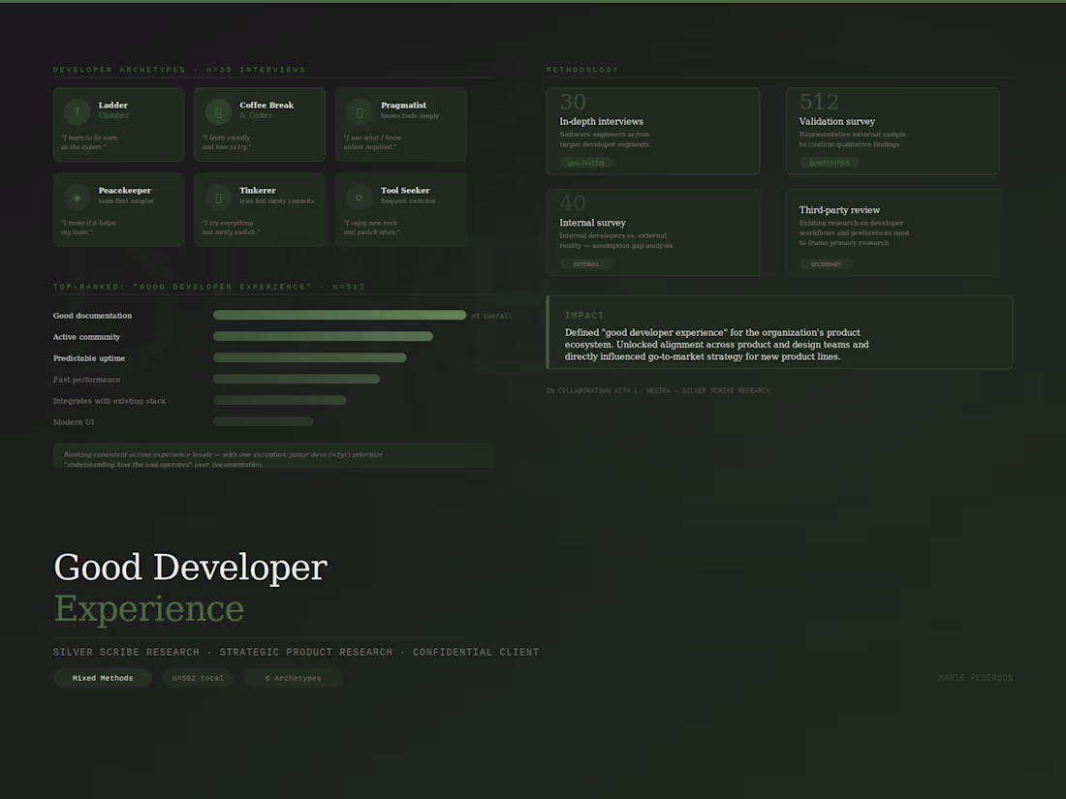Select the Modern UI rating bar
Image resolution: width=1066 pixels, height=799 pixels.
click(x=263, y=421)
